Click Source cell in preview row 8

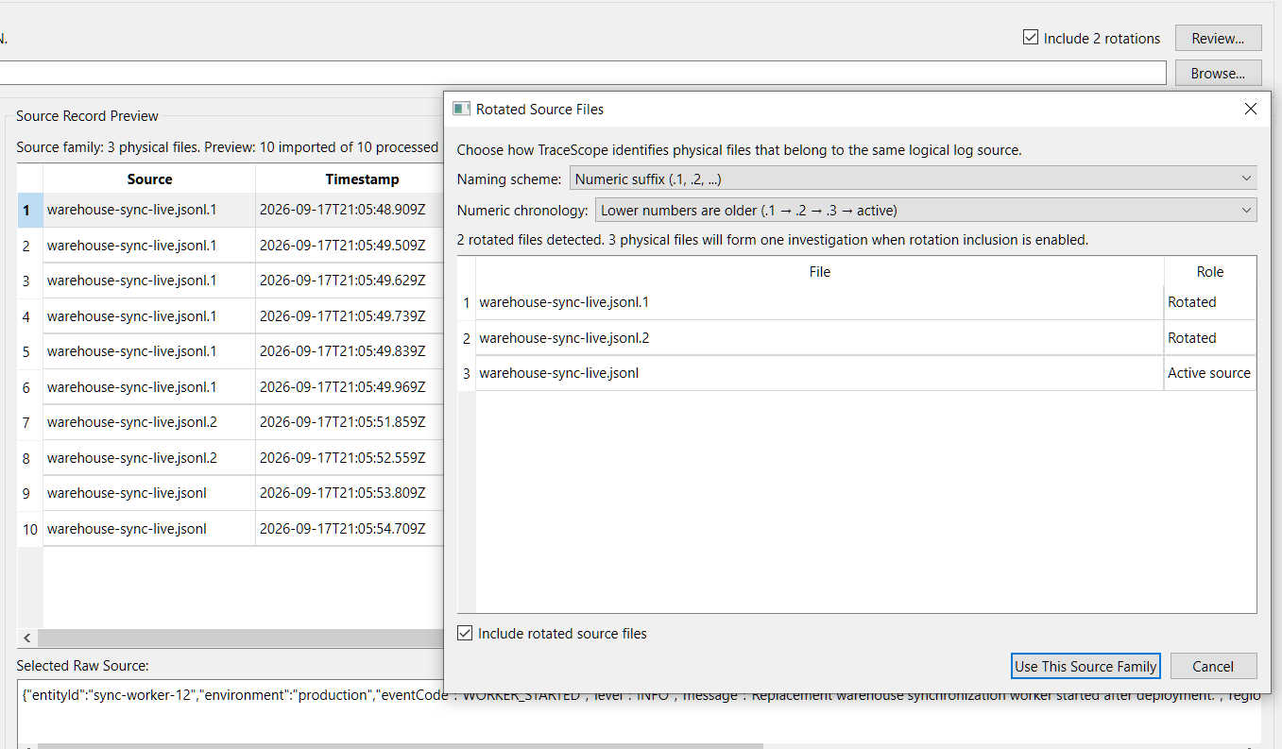[149, 458]
